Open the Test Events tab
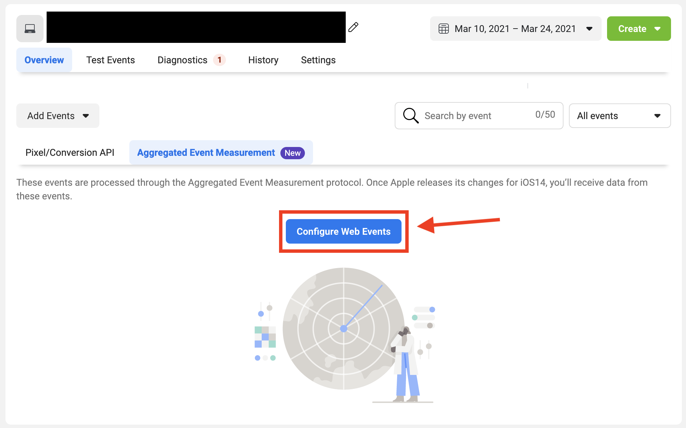The image size is (686, 428). coord(111,60)
